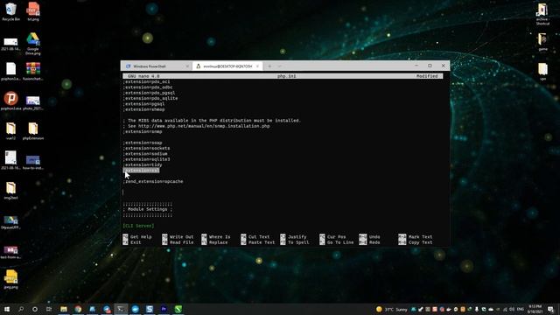Open File Explorer from the taskbar
Screen dimensions: 560x315
click(64, 309)
